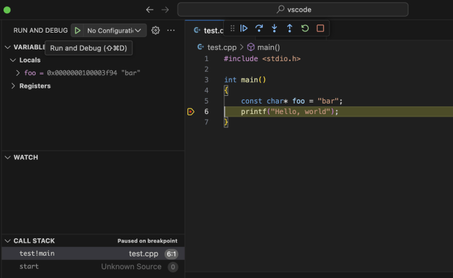Collapse the Variables section
Screen dimensions: 453x278
click(8, 47)
